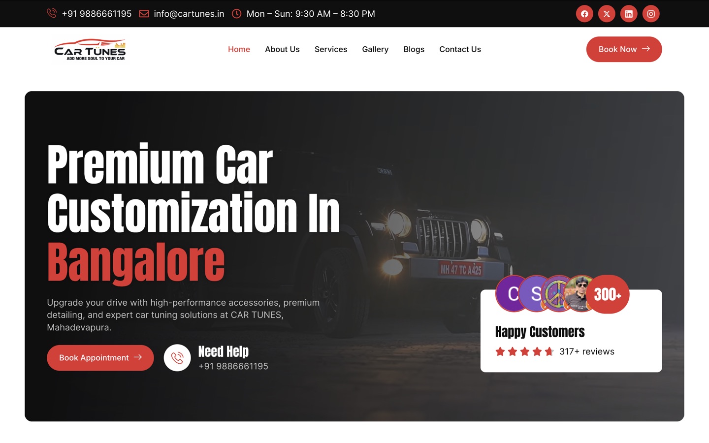Click the opening hours text Mon – Sun
This screenshot has width=709, height=443.
coord(311,14)
